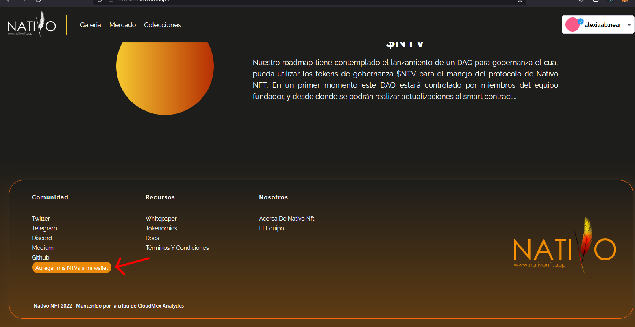
Task: Open the Whitepaper resource link
Action: [161, 219]
